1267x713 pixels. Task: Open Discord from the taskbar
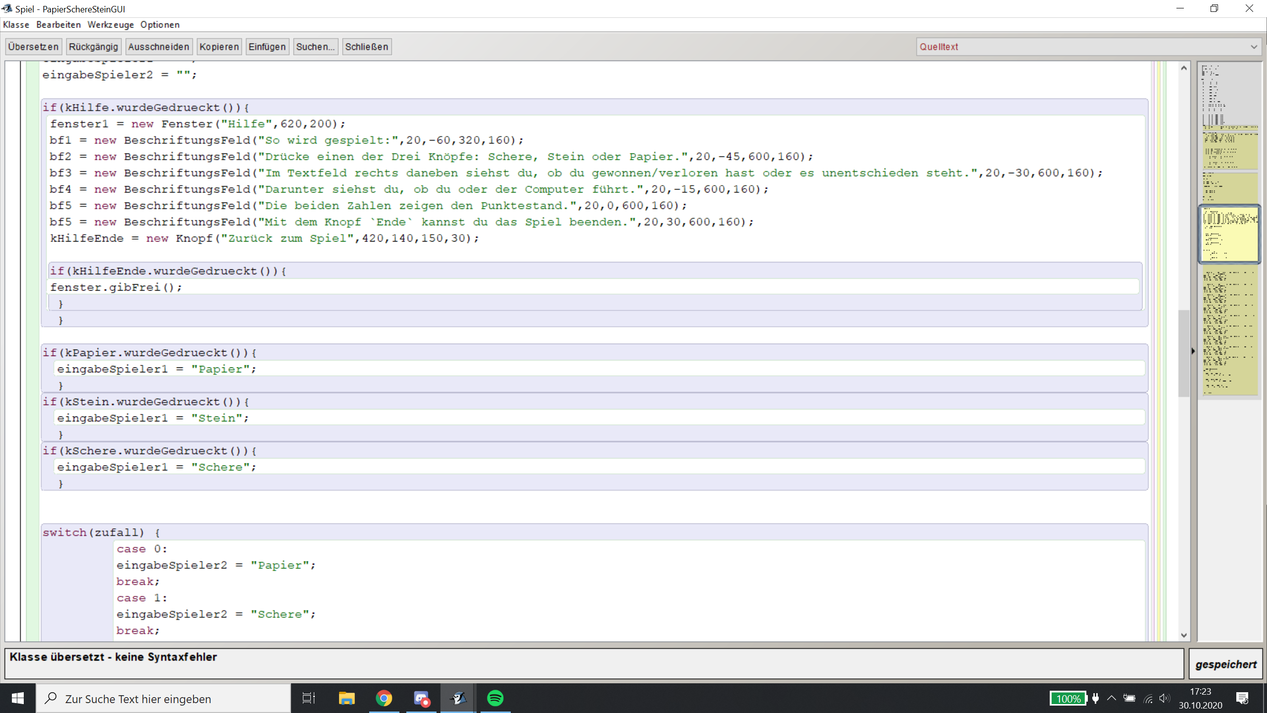[x=422, y=698]
